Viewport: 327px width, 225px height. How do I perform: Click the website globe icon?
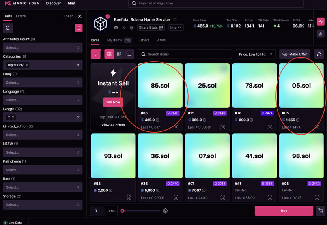pos(131,28)
